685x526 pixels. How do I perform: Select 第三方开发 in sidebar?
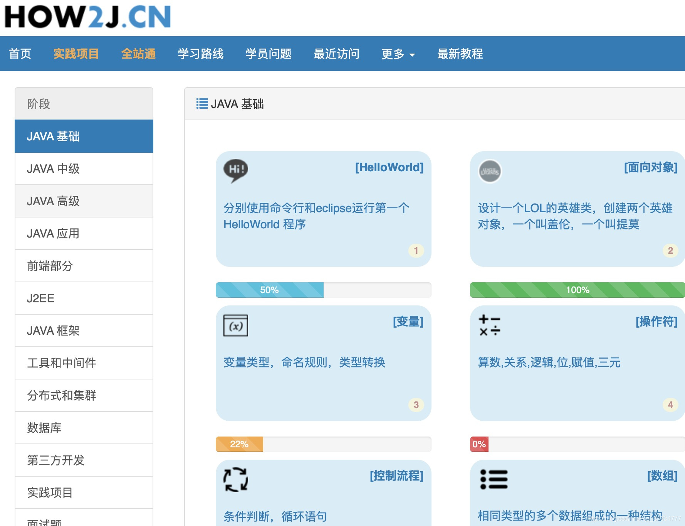coord(84,460)
